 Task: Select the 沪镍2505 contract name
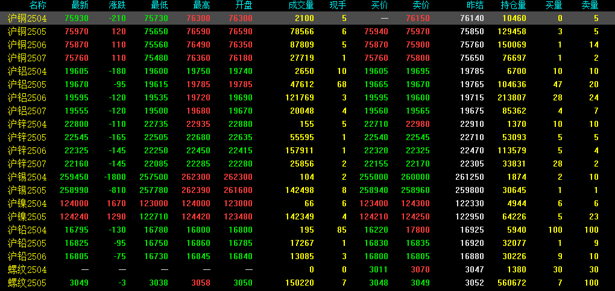pyautogui.click(x=27, y=216)
